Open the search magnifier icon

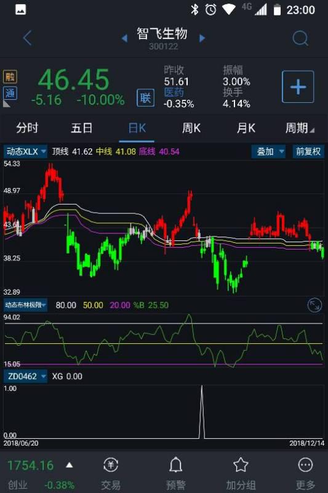click(300, 38)
